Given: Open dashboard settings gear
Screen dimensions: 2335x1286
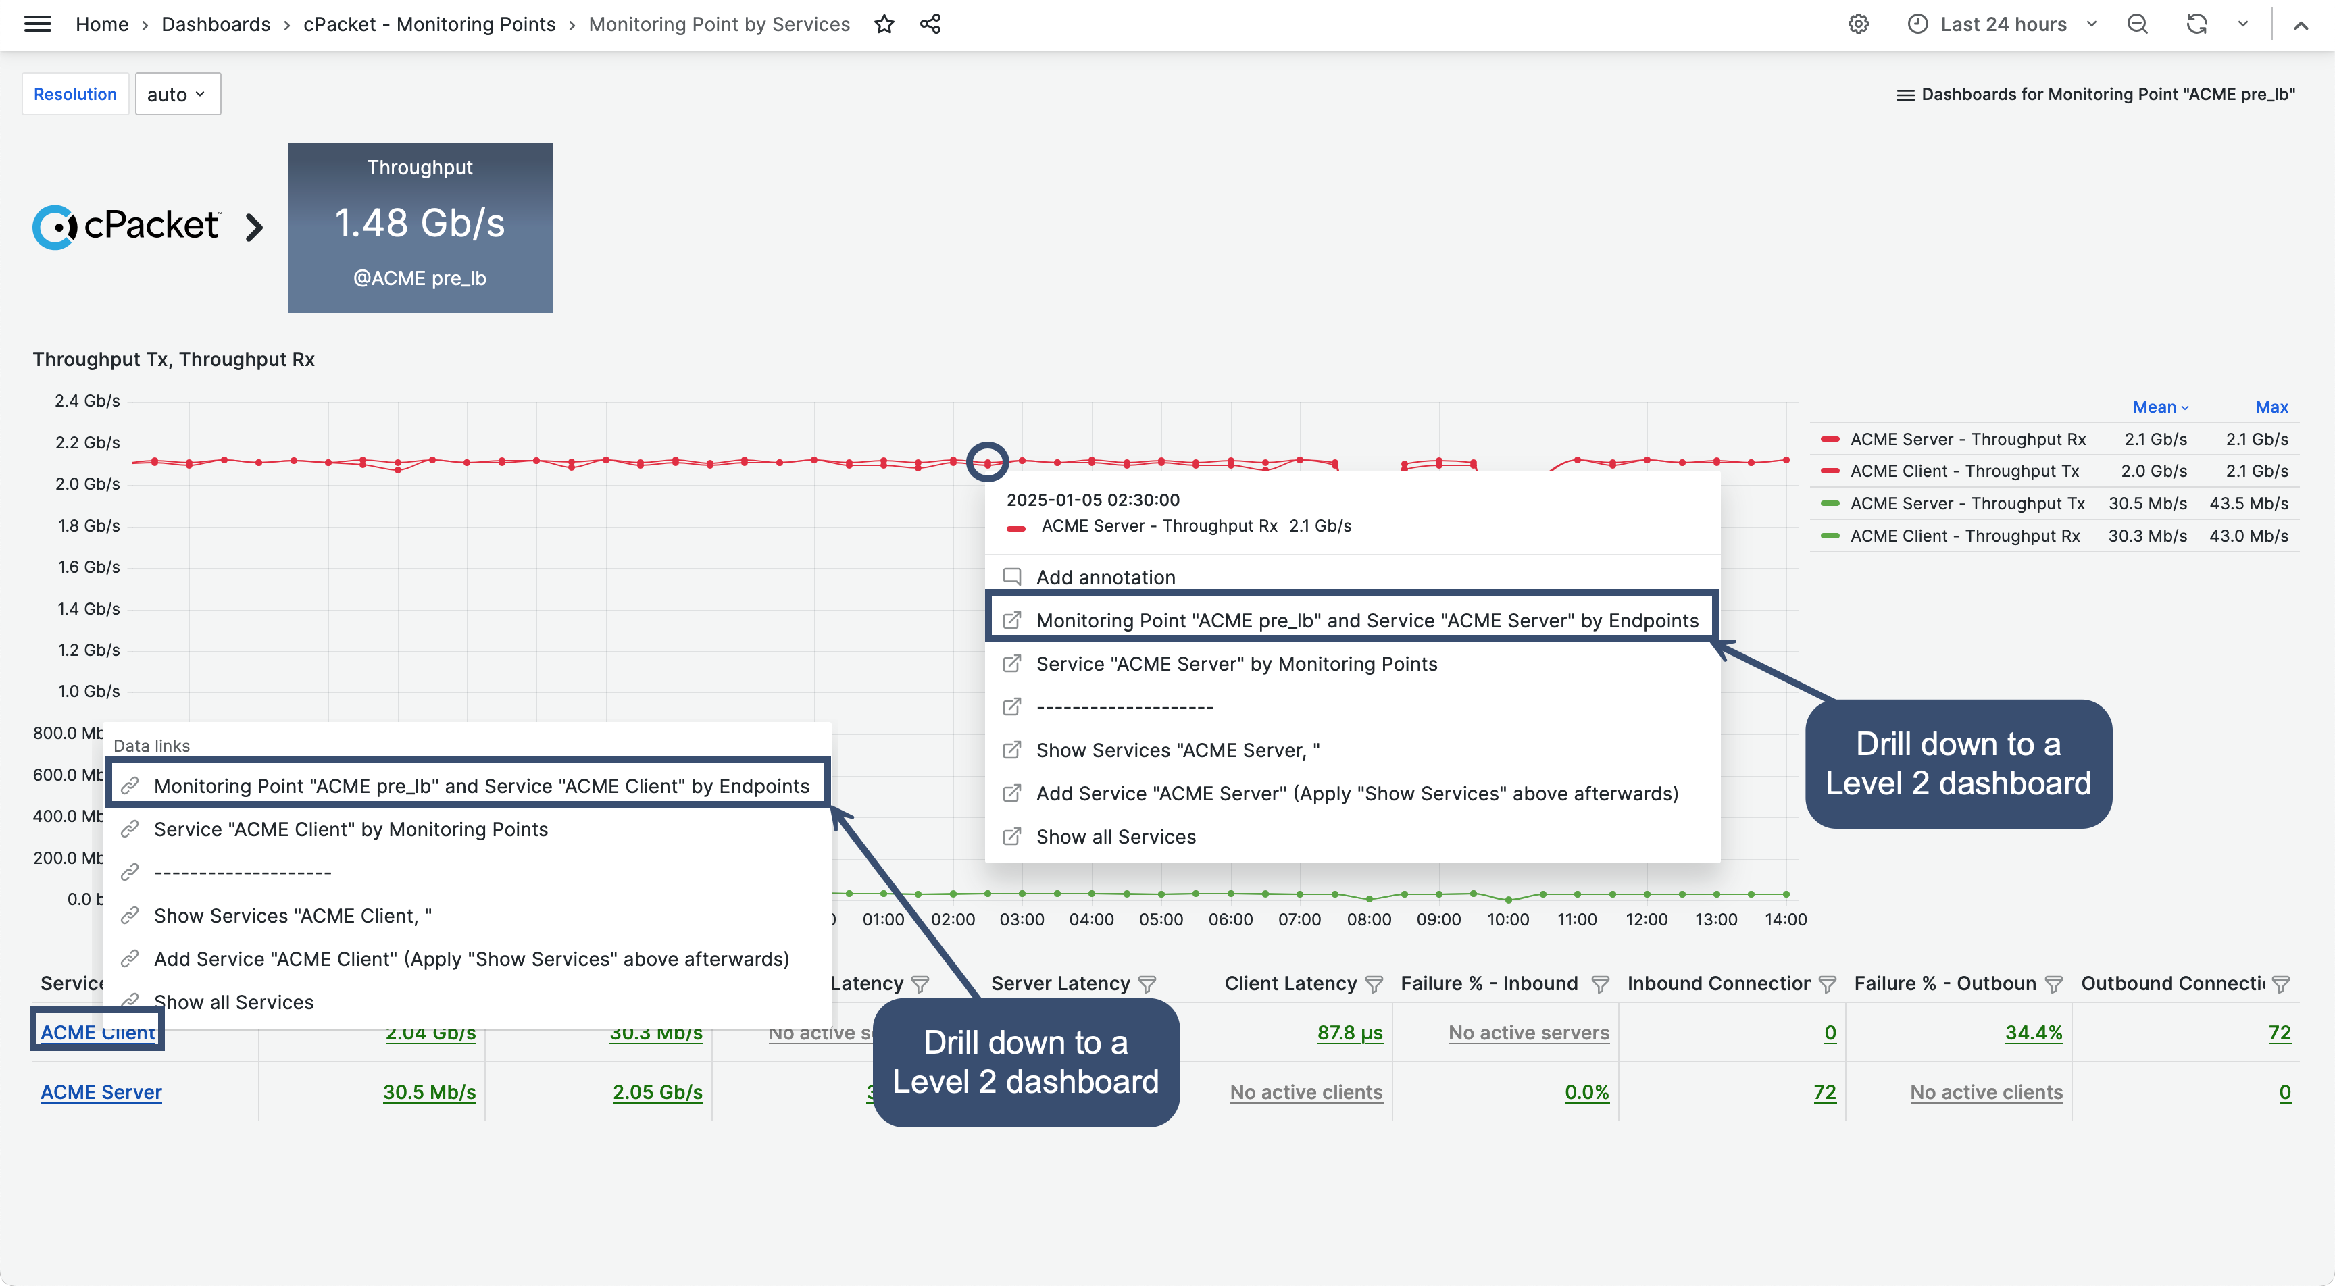Looking at the screenshot, I should pyautogui.click(x=1858, y=24).
